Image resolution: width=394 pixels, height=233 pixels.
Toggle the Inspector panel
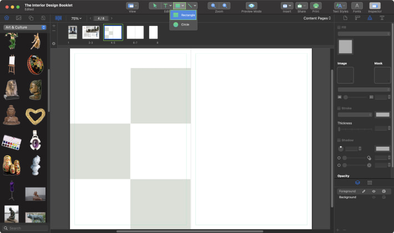click(375, 6)
